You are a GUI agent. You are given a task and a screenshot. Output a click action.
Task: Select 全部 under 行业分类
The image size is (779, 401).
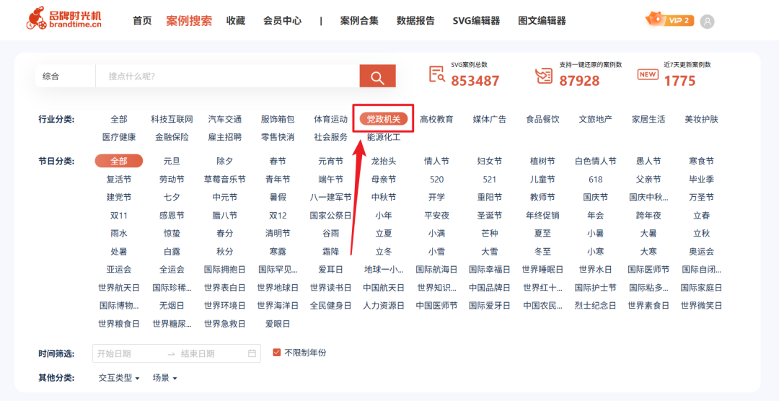point(119,119)
